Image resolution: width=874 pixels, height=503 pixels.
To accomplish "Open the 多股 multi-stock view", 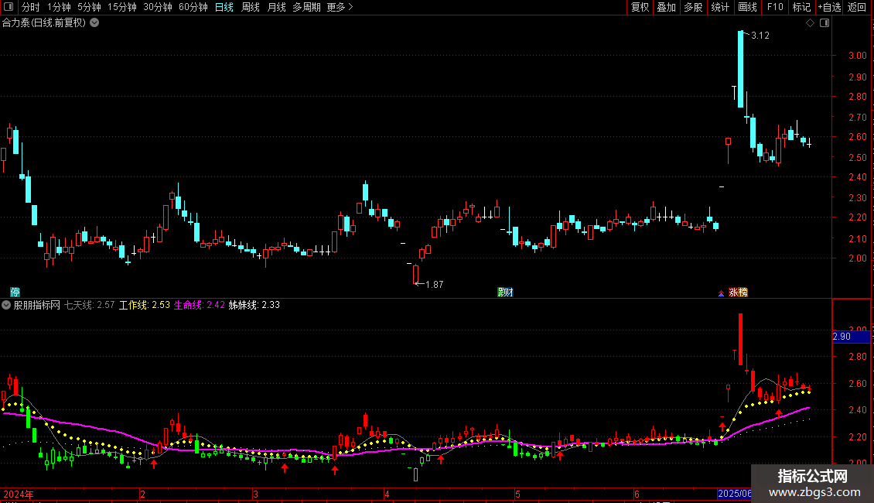I will pyautogui.click(x=694, y=7).
